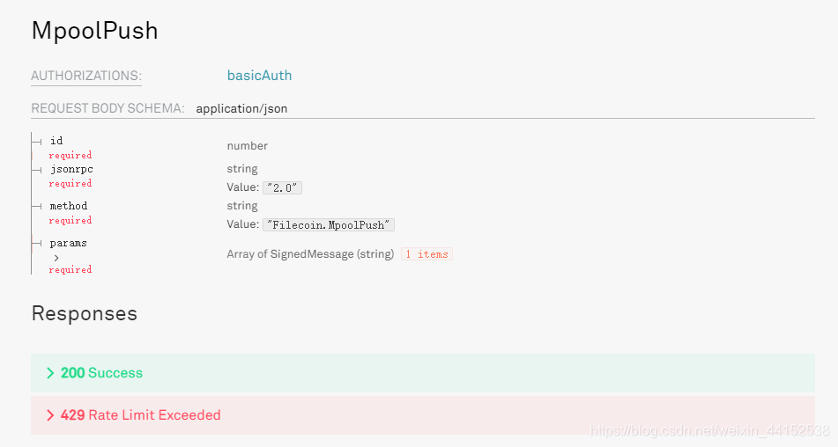Click 'Array of SignedMessage (string)' type text
Image resolution: width=838 pixels, height=447 pixels.
coord(310,254)
